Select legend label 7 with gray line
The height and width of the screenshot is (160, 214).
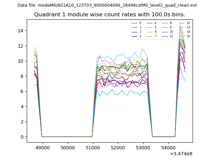click(155, 36)
